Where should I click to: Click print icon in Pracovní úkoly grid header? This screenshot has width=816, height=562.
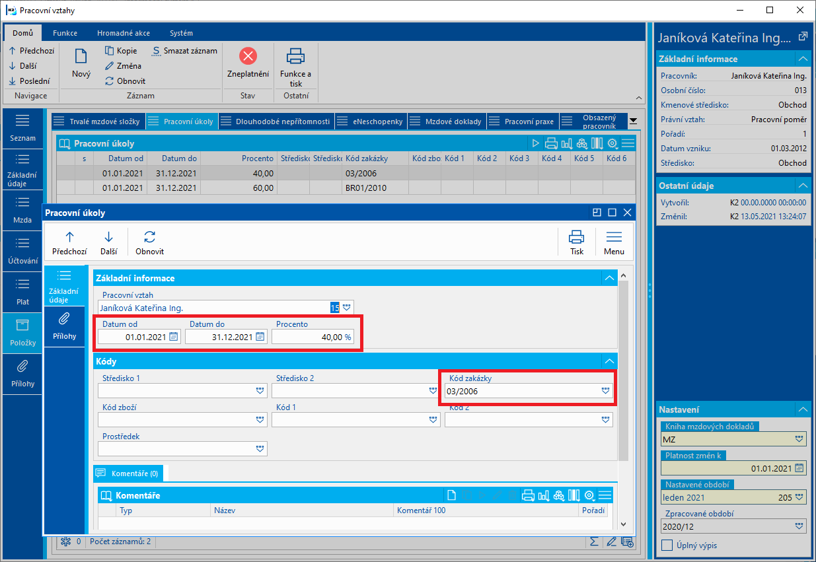pyautogui.click(x=551, y=143)
